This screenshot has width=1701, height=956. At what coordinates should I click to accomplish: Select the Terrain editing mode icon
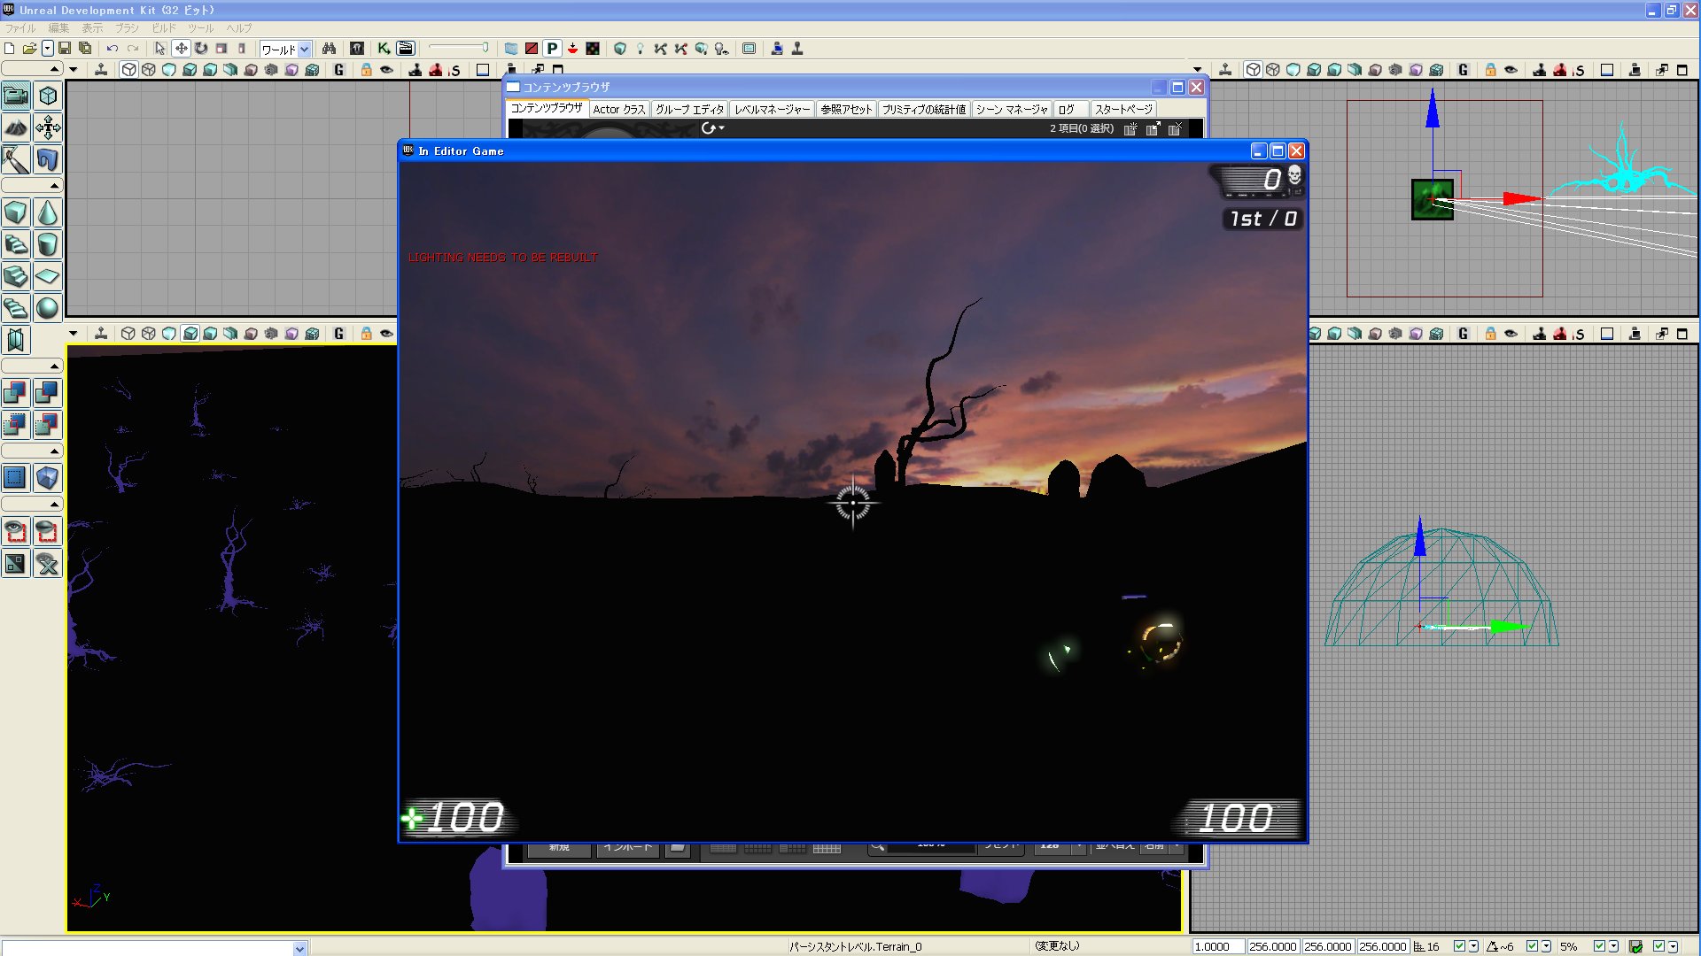click(16, 127)
